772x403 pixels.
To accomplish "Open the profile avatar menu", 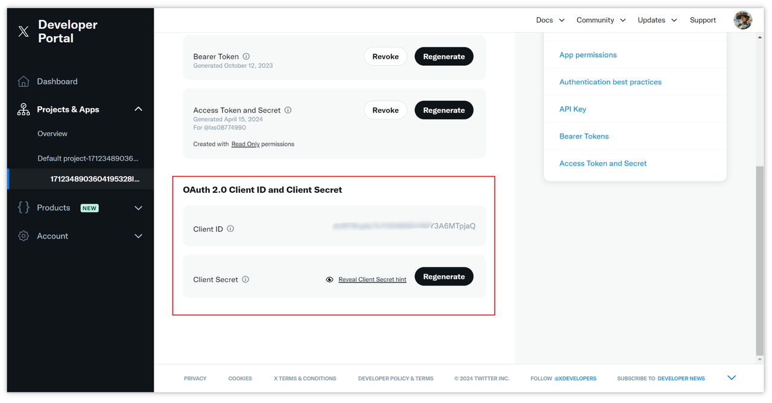I will pos(742,20).
